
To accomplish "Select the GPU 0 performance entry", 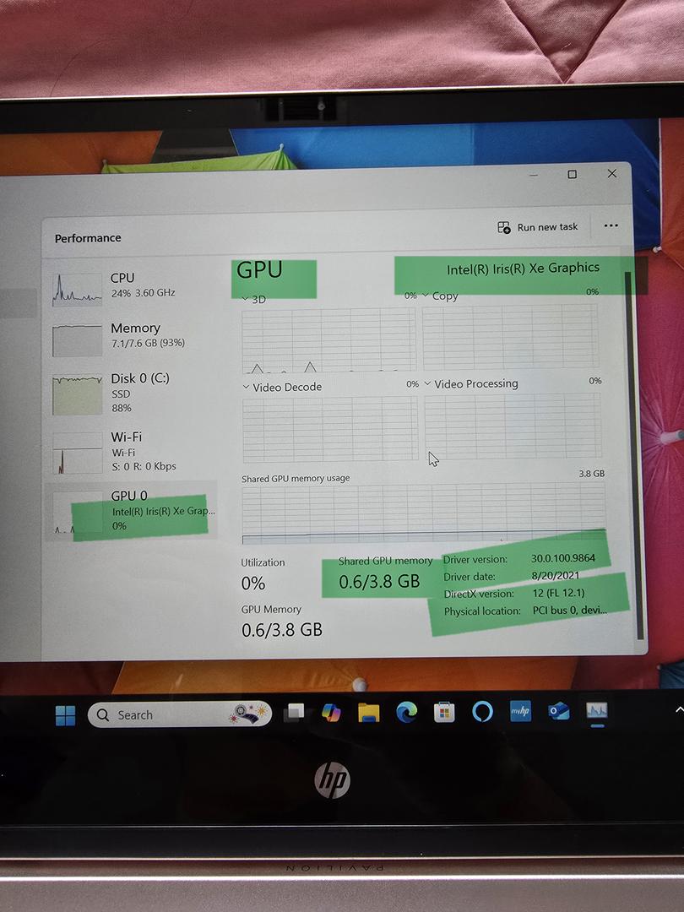I will point(132,511).
